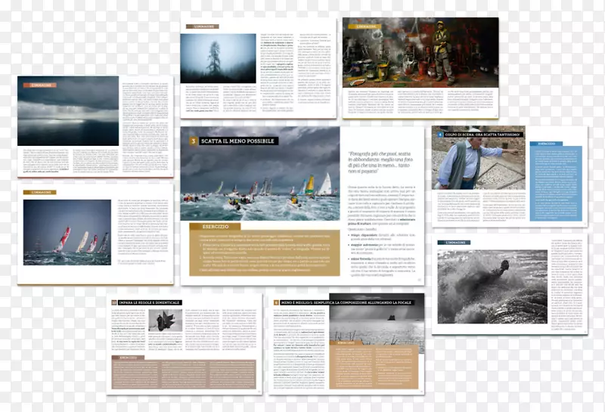Open the photo of man pointing in blue shirt

(478, 157)
